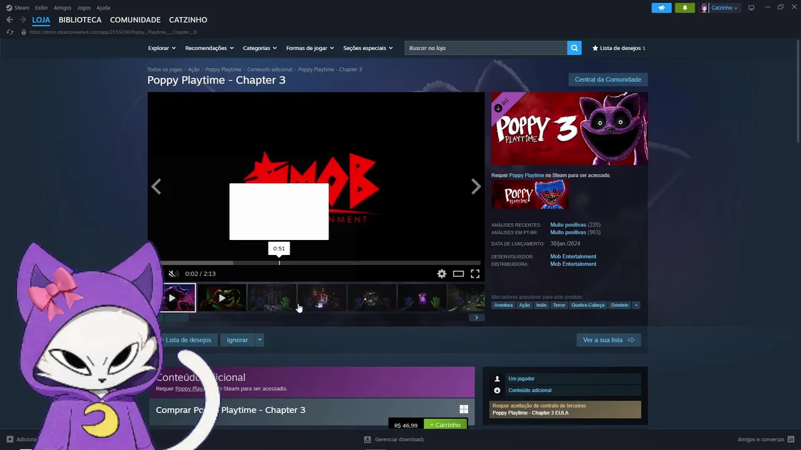This screenshot has height=450, width=801.
Task: Click the Windows platform icon
Action: click(x=464, y=409)
